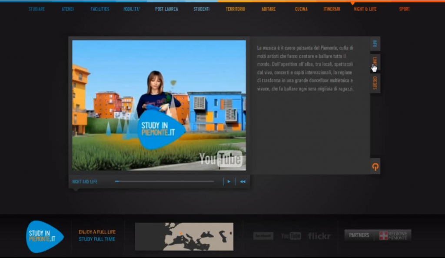Open the Facebook icon in footer
445x258 pixels.
click(x=263, y=236)
